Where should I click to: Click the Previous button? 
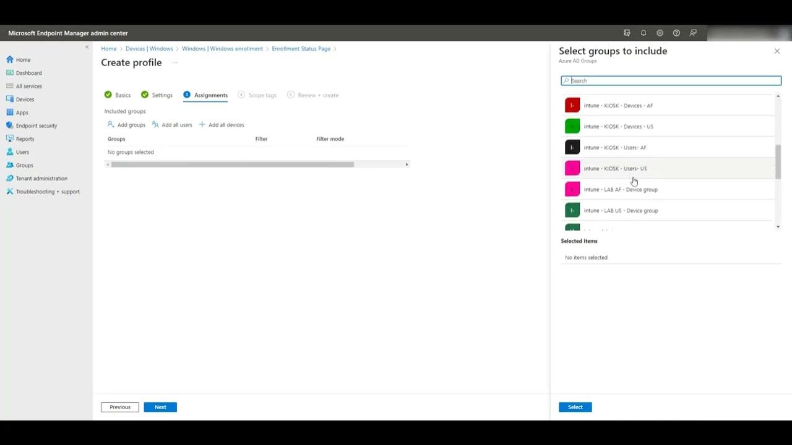click(x=120, y=407)
